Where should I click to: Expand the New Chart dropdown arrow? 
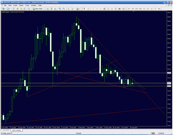click(x=5, y=9)
